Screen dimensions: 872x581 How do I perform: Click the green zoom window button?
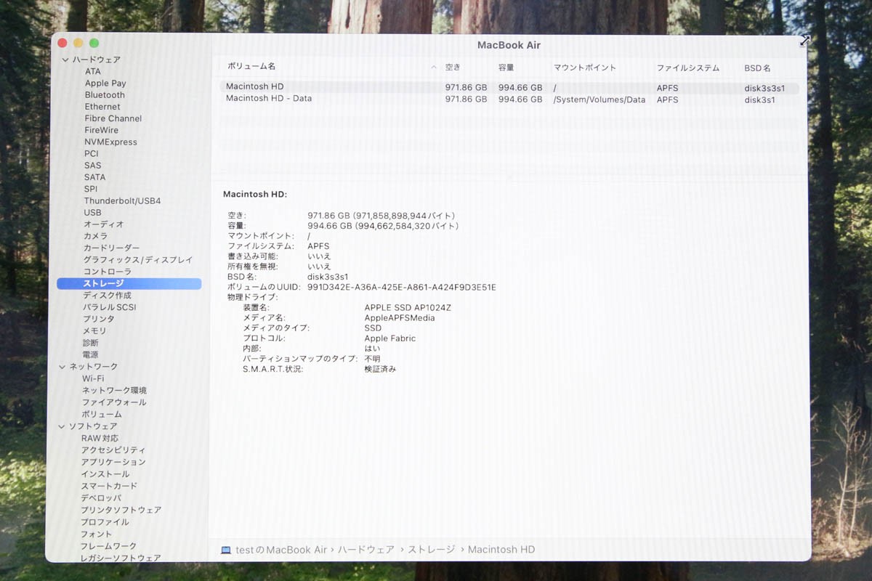(x=94, y=44)
